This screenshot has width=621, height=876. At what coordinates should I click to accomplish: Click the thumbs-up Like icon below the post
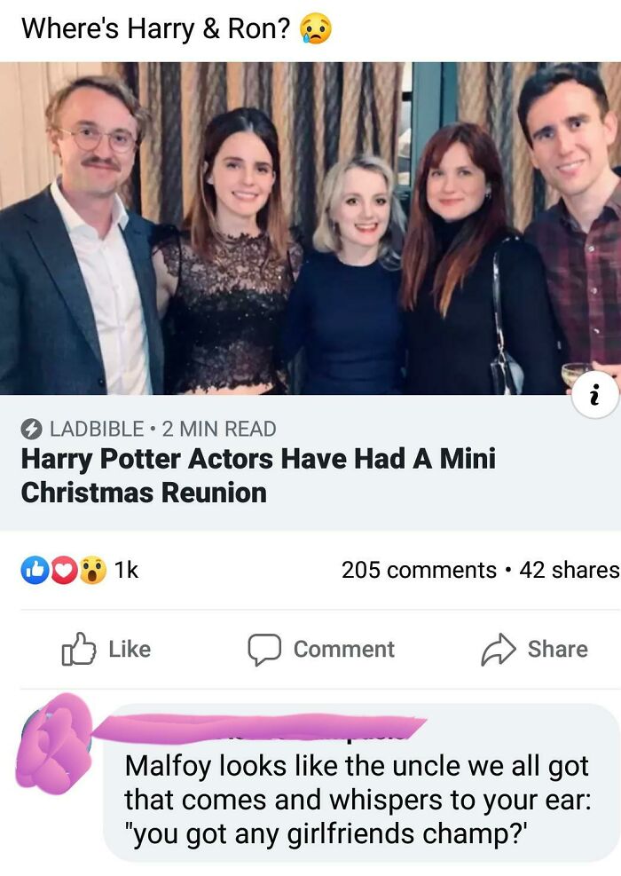[x=77, y=649]
